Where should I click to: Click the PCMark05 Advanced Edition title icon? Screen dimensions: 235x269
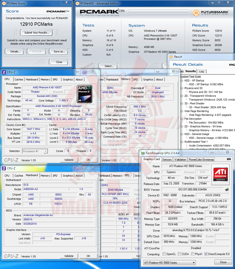77,3
